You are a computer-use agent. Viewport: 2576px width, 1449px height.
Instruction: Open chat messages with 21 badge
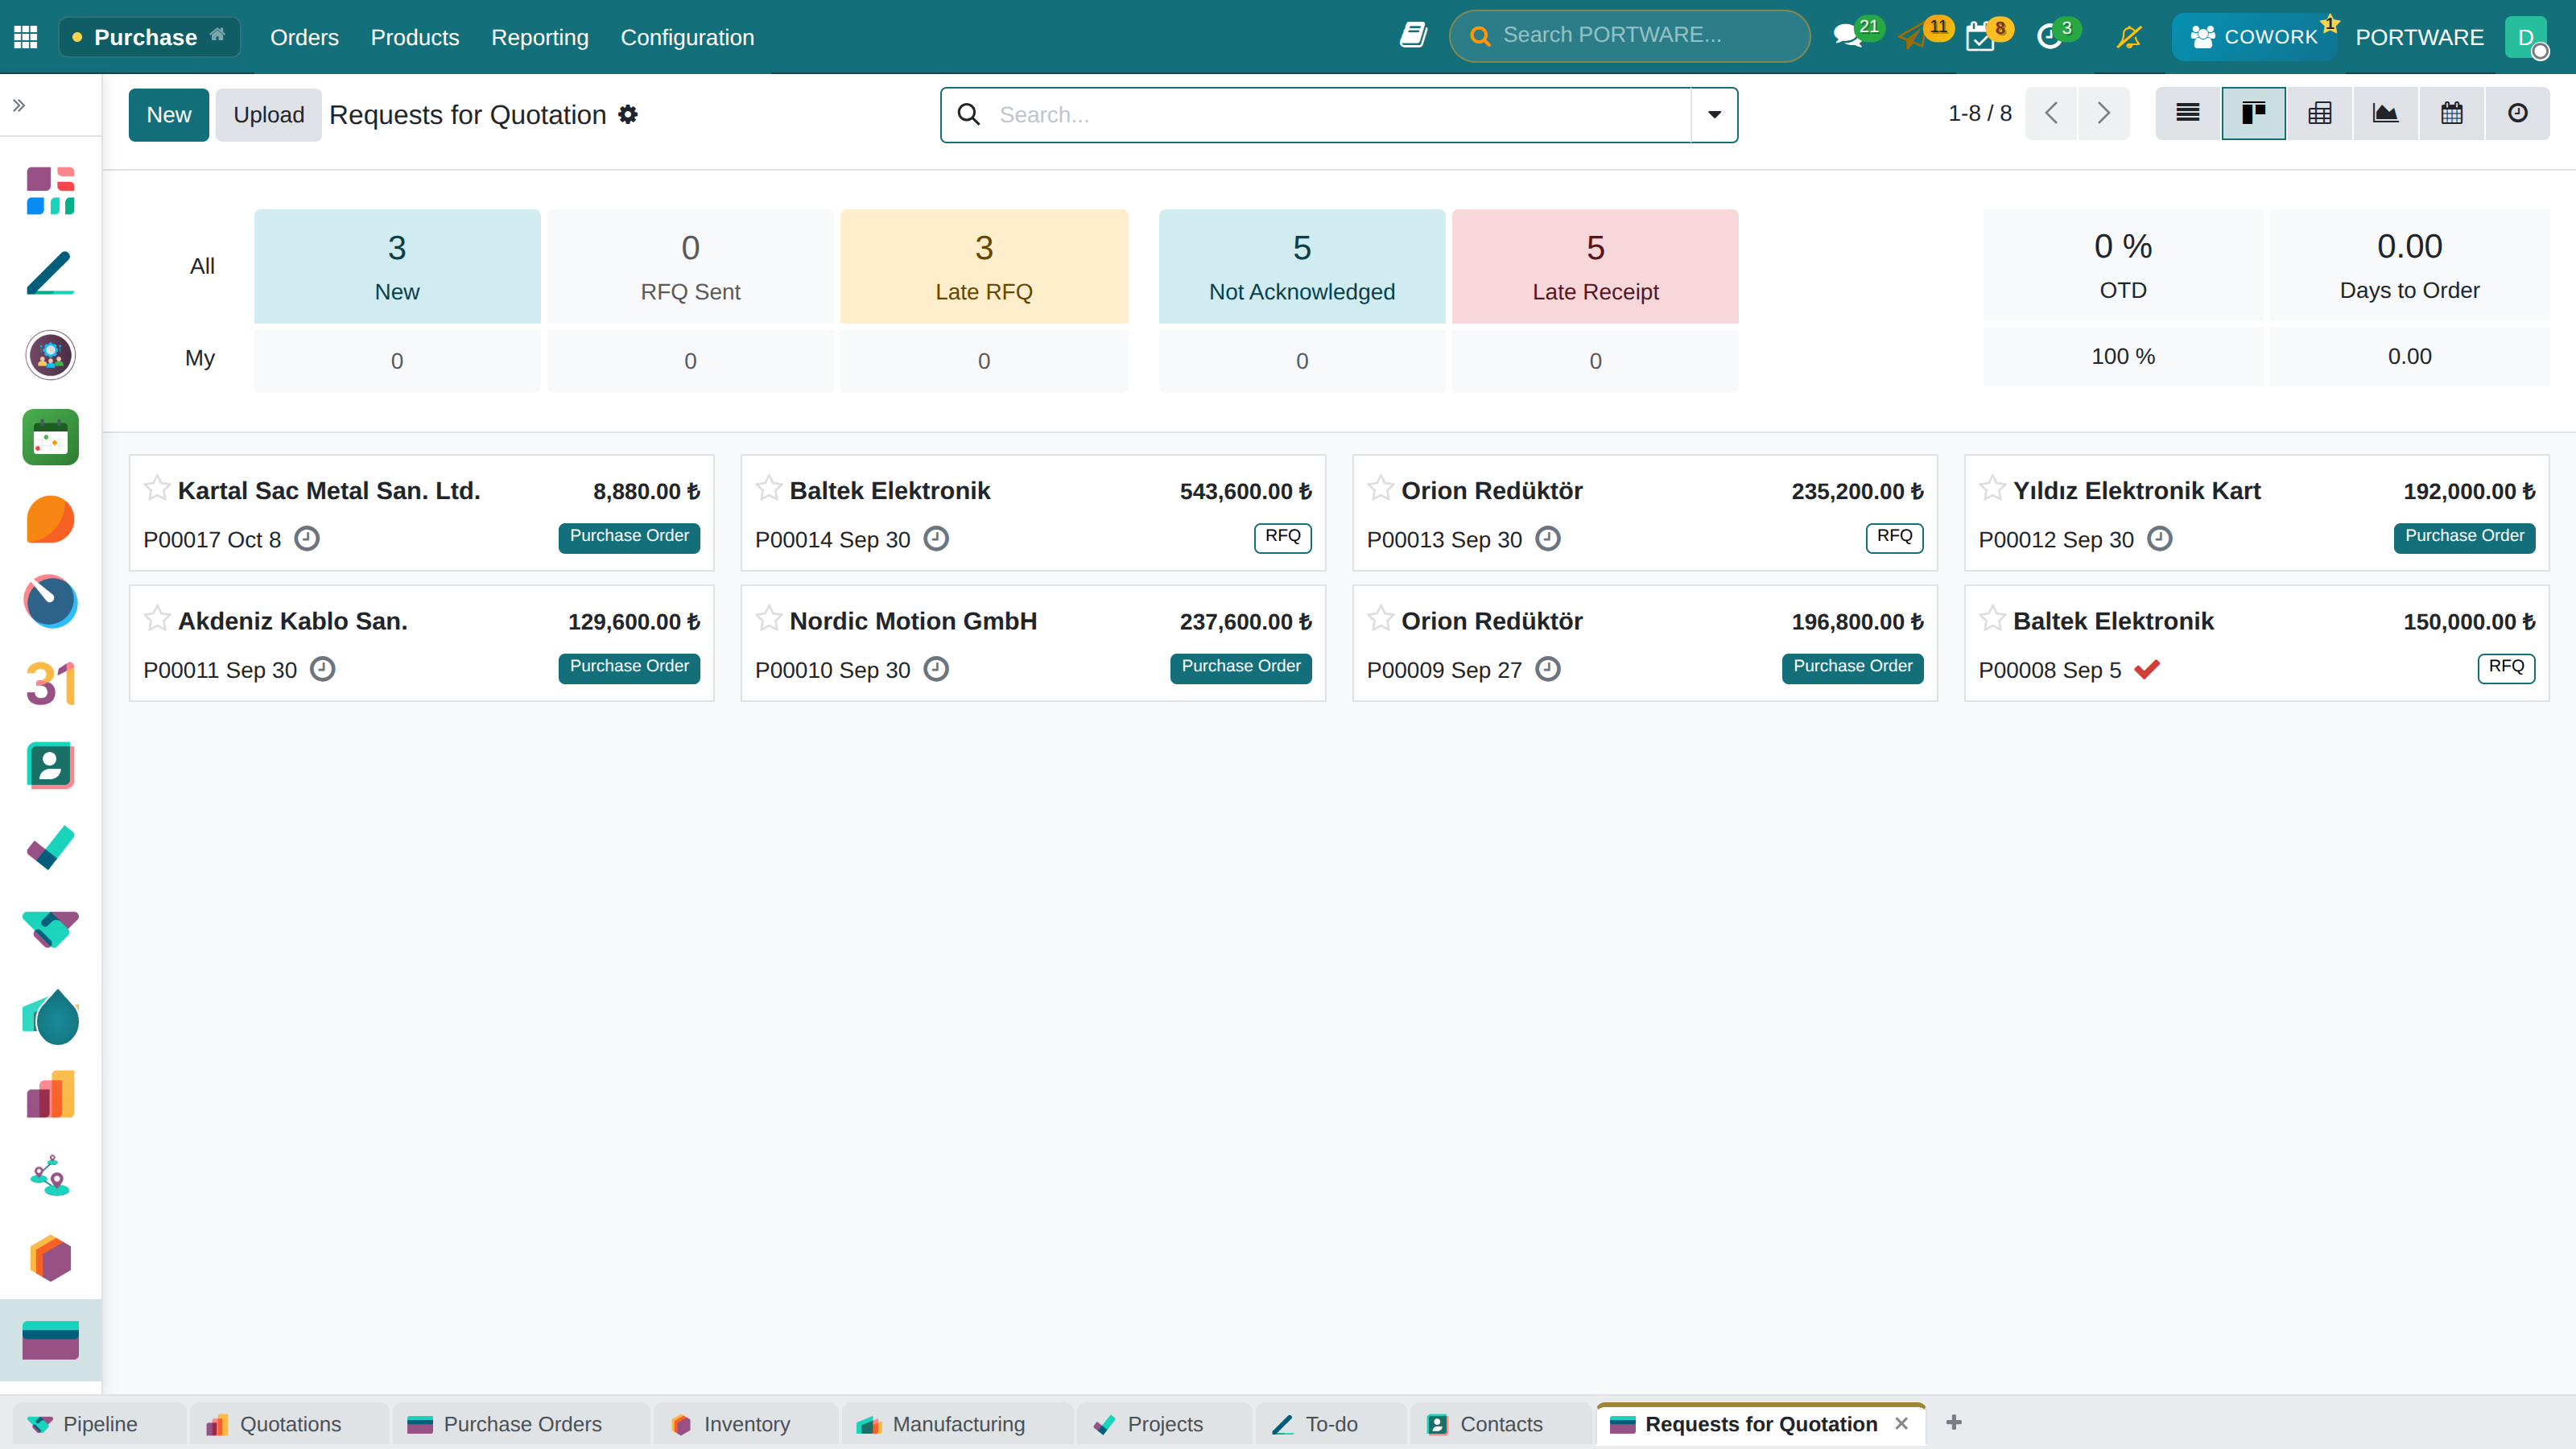pyautogui.click(x=1847, y=37)
